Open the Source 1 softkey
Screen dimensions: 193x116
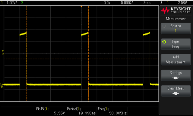click(176, 29)
